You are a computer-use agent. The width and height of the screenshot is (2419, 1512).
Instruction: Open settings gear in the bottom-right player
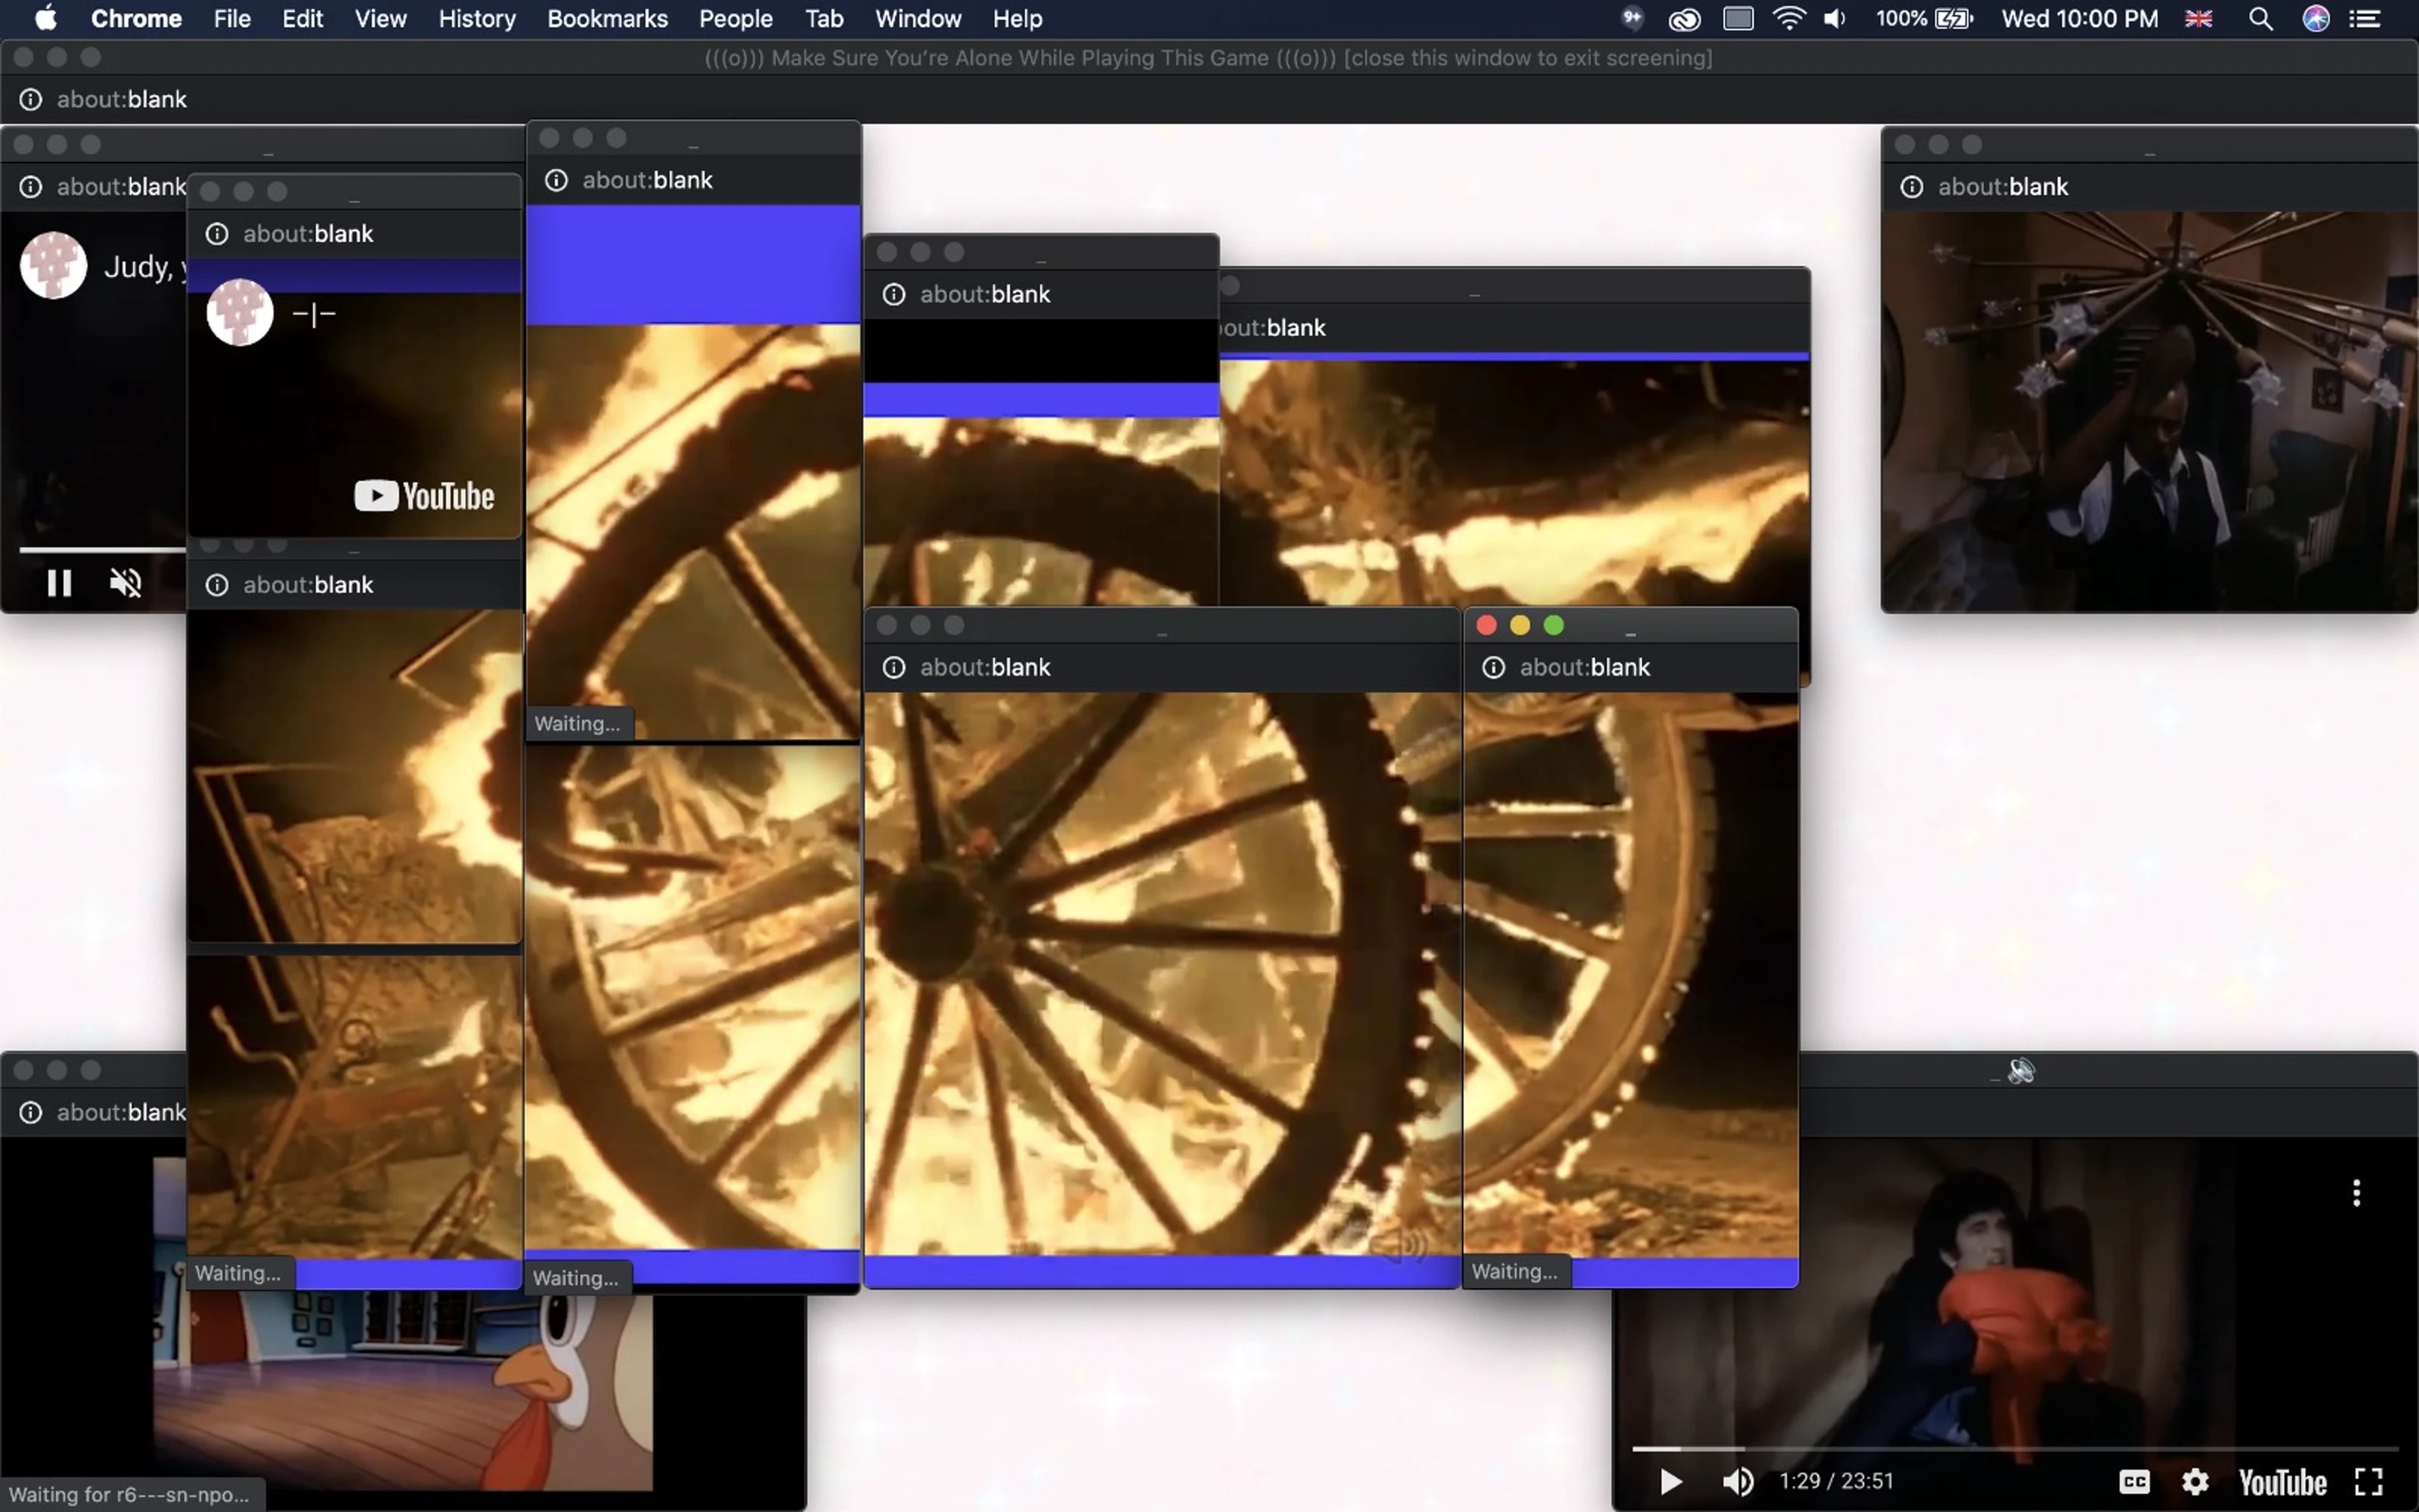(x=2195, y=1481)
